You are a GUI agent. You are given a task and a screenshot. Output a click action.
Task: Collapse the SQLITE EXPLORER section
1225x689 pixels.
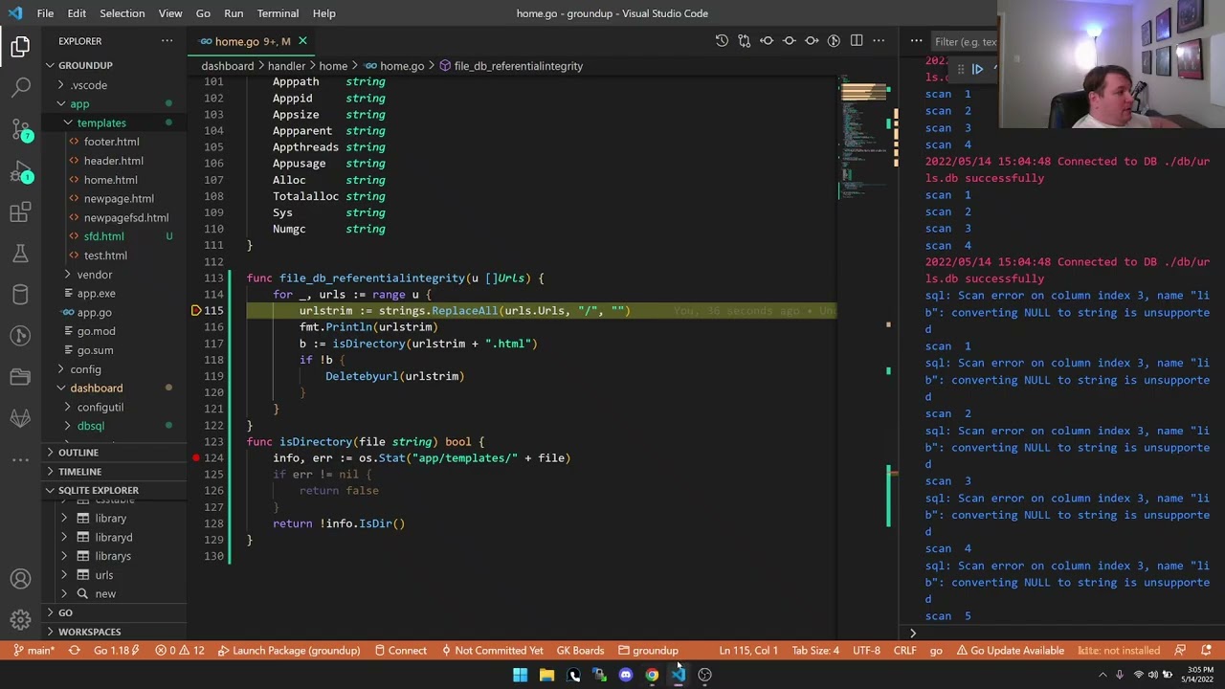(99, 490)
